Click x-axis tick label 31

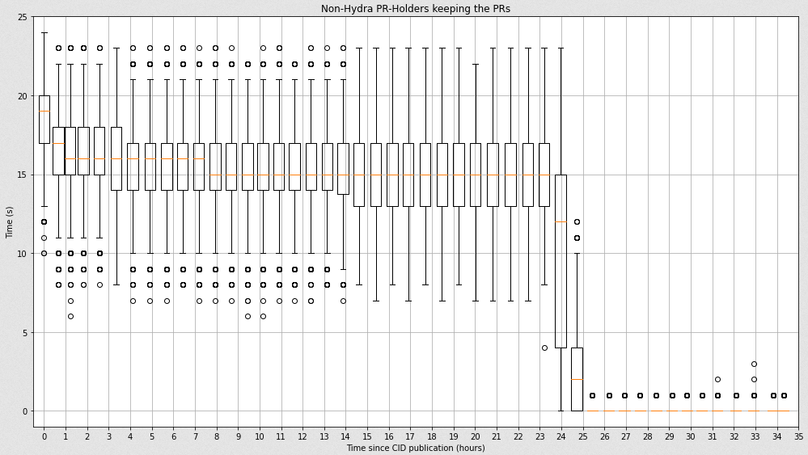click(713, 436)
